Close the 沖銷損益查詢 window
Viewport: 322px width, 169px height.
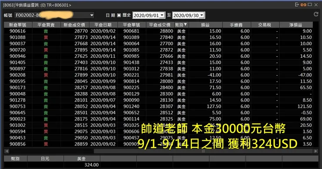[x=316, y=5]
